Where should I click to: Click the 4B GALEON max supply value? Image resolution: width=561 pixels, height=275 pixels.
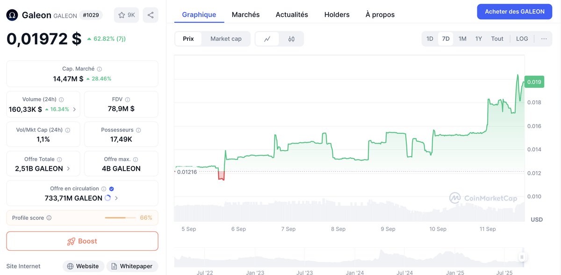121,168
